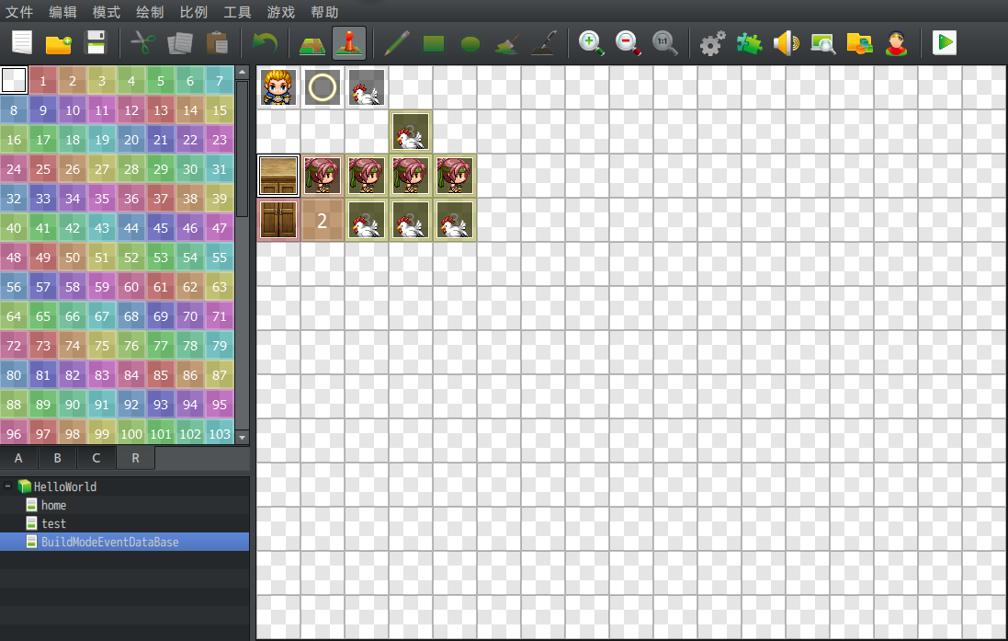Image resolution: width=1008 pixels, height=641 pixels.
Task: Open the Event Searcher magnifier icon
Action: pyautogui.click(x=823, y=43)
